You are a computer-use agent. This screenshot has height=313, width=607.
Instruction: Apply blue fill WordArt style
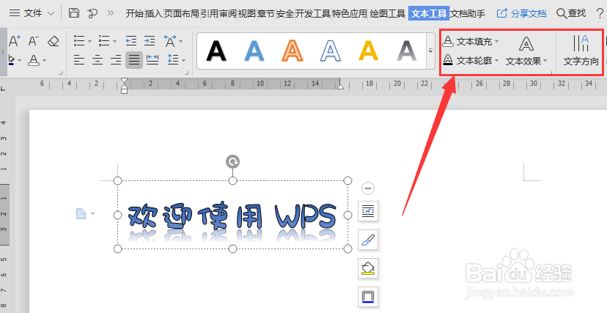point(254,51)
